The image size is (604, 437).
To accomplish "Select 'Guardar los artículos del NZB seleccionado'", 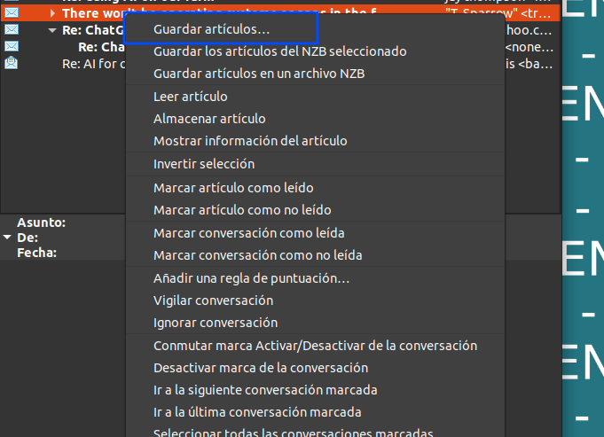I will [315, 51].
